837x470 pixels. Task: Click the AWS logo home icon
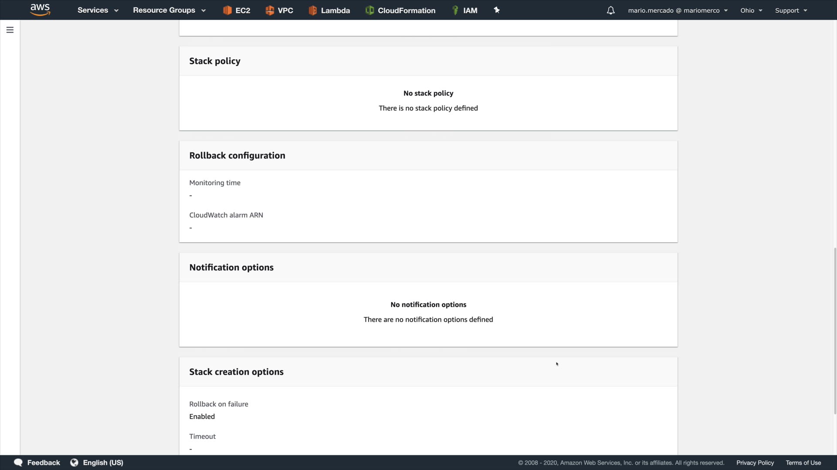click(40, 10)
